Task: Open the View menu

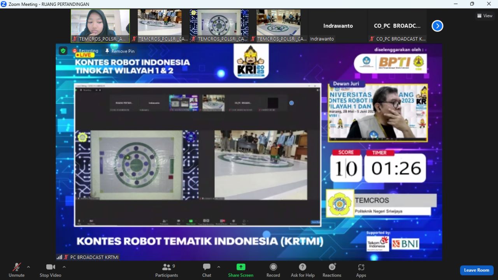Action: tap(484, 16)
